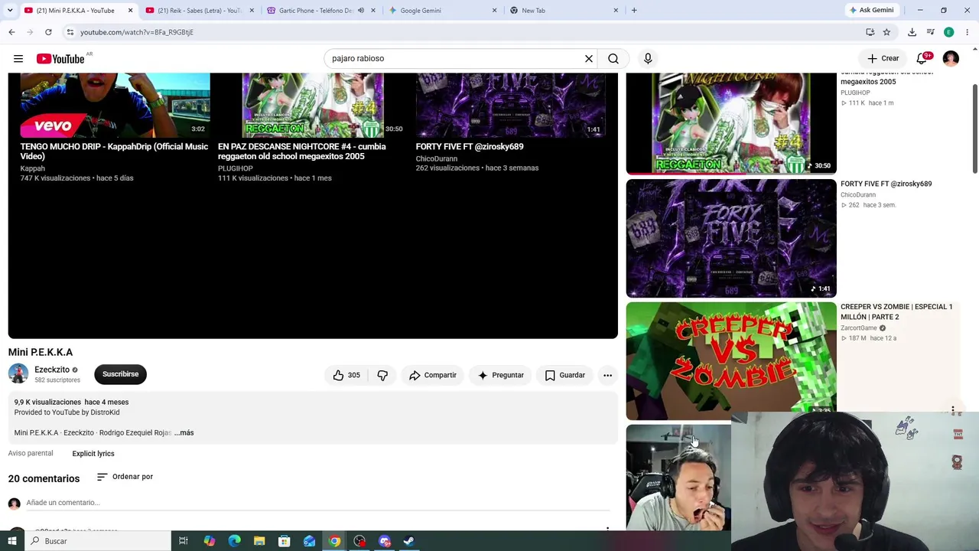This screenshot has width=979, height=551.
Task: Ask about the video with Preguntar
Action: pyautogui.click(x=500, y=375)
